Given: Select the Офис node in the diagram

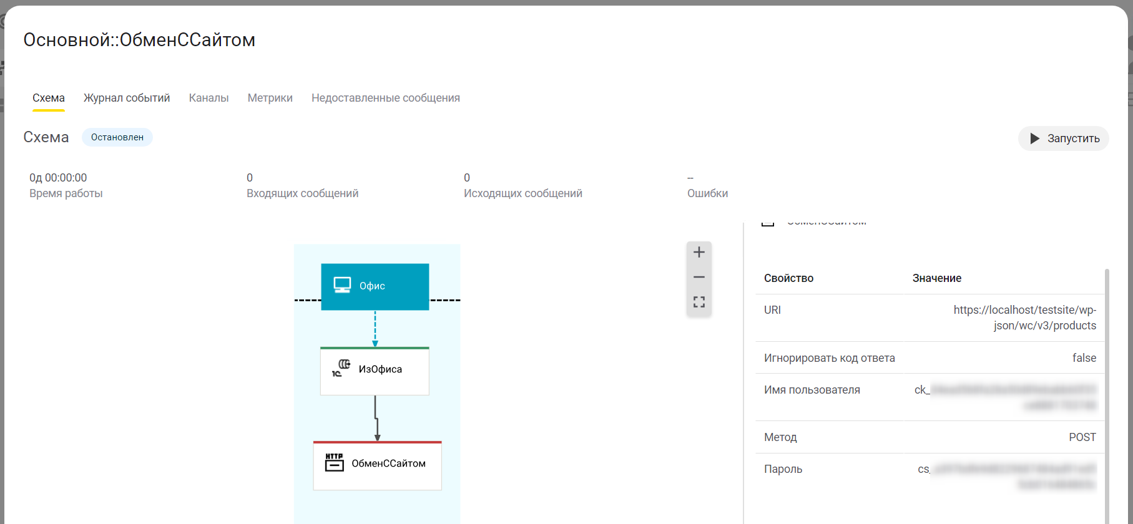Looking at the screenshot, I should [375, 286].
